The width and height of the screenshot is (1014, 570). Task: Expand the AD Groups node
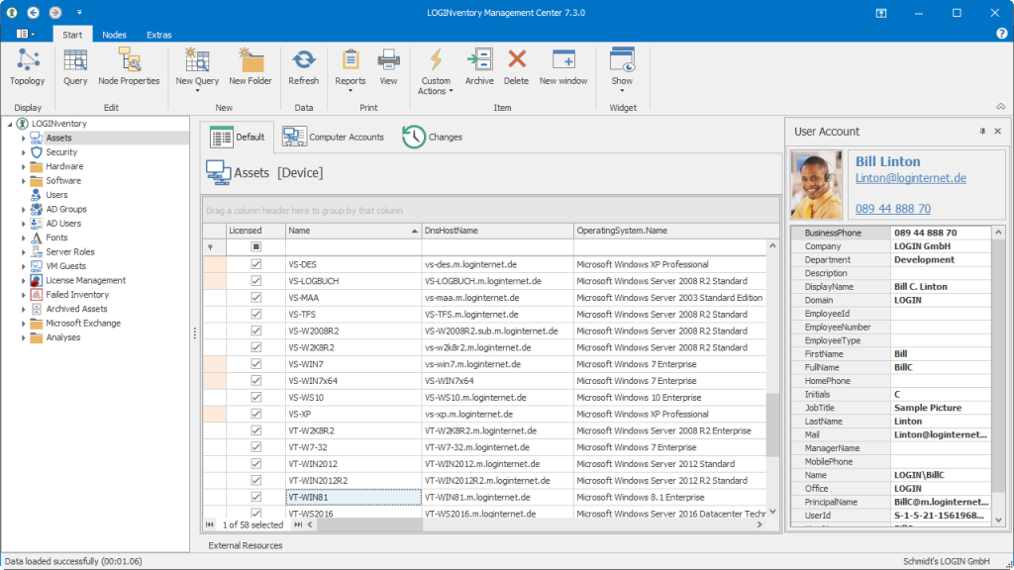pyautogui.click(x=24, y=210)
